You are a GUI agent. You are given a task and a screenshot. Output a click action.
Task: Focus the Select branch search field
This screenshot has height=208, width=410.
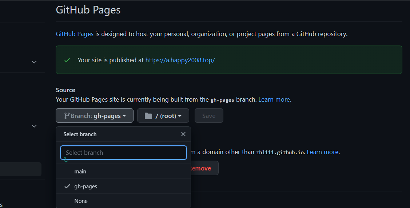click(x=123, y=153)
